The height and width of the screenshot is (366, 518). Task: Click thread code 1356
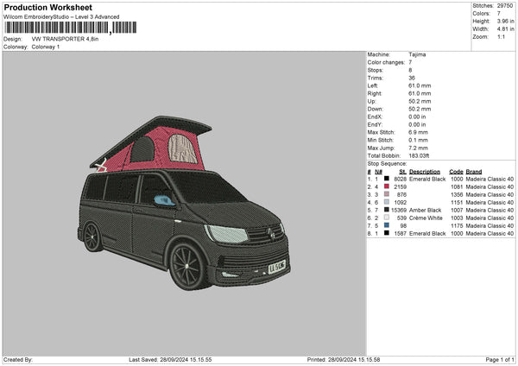(x=457, y=194)
